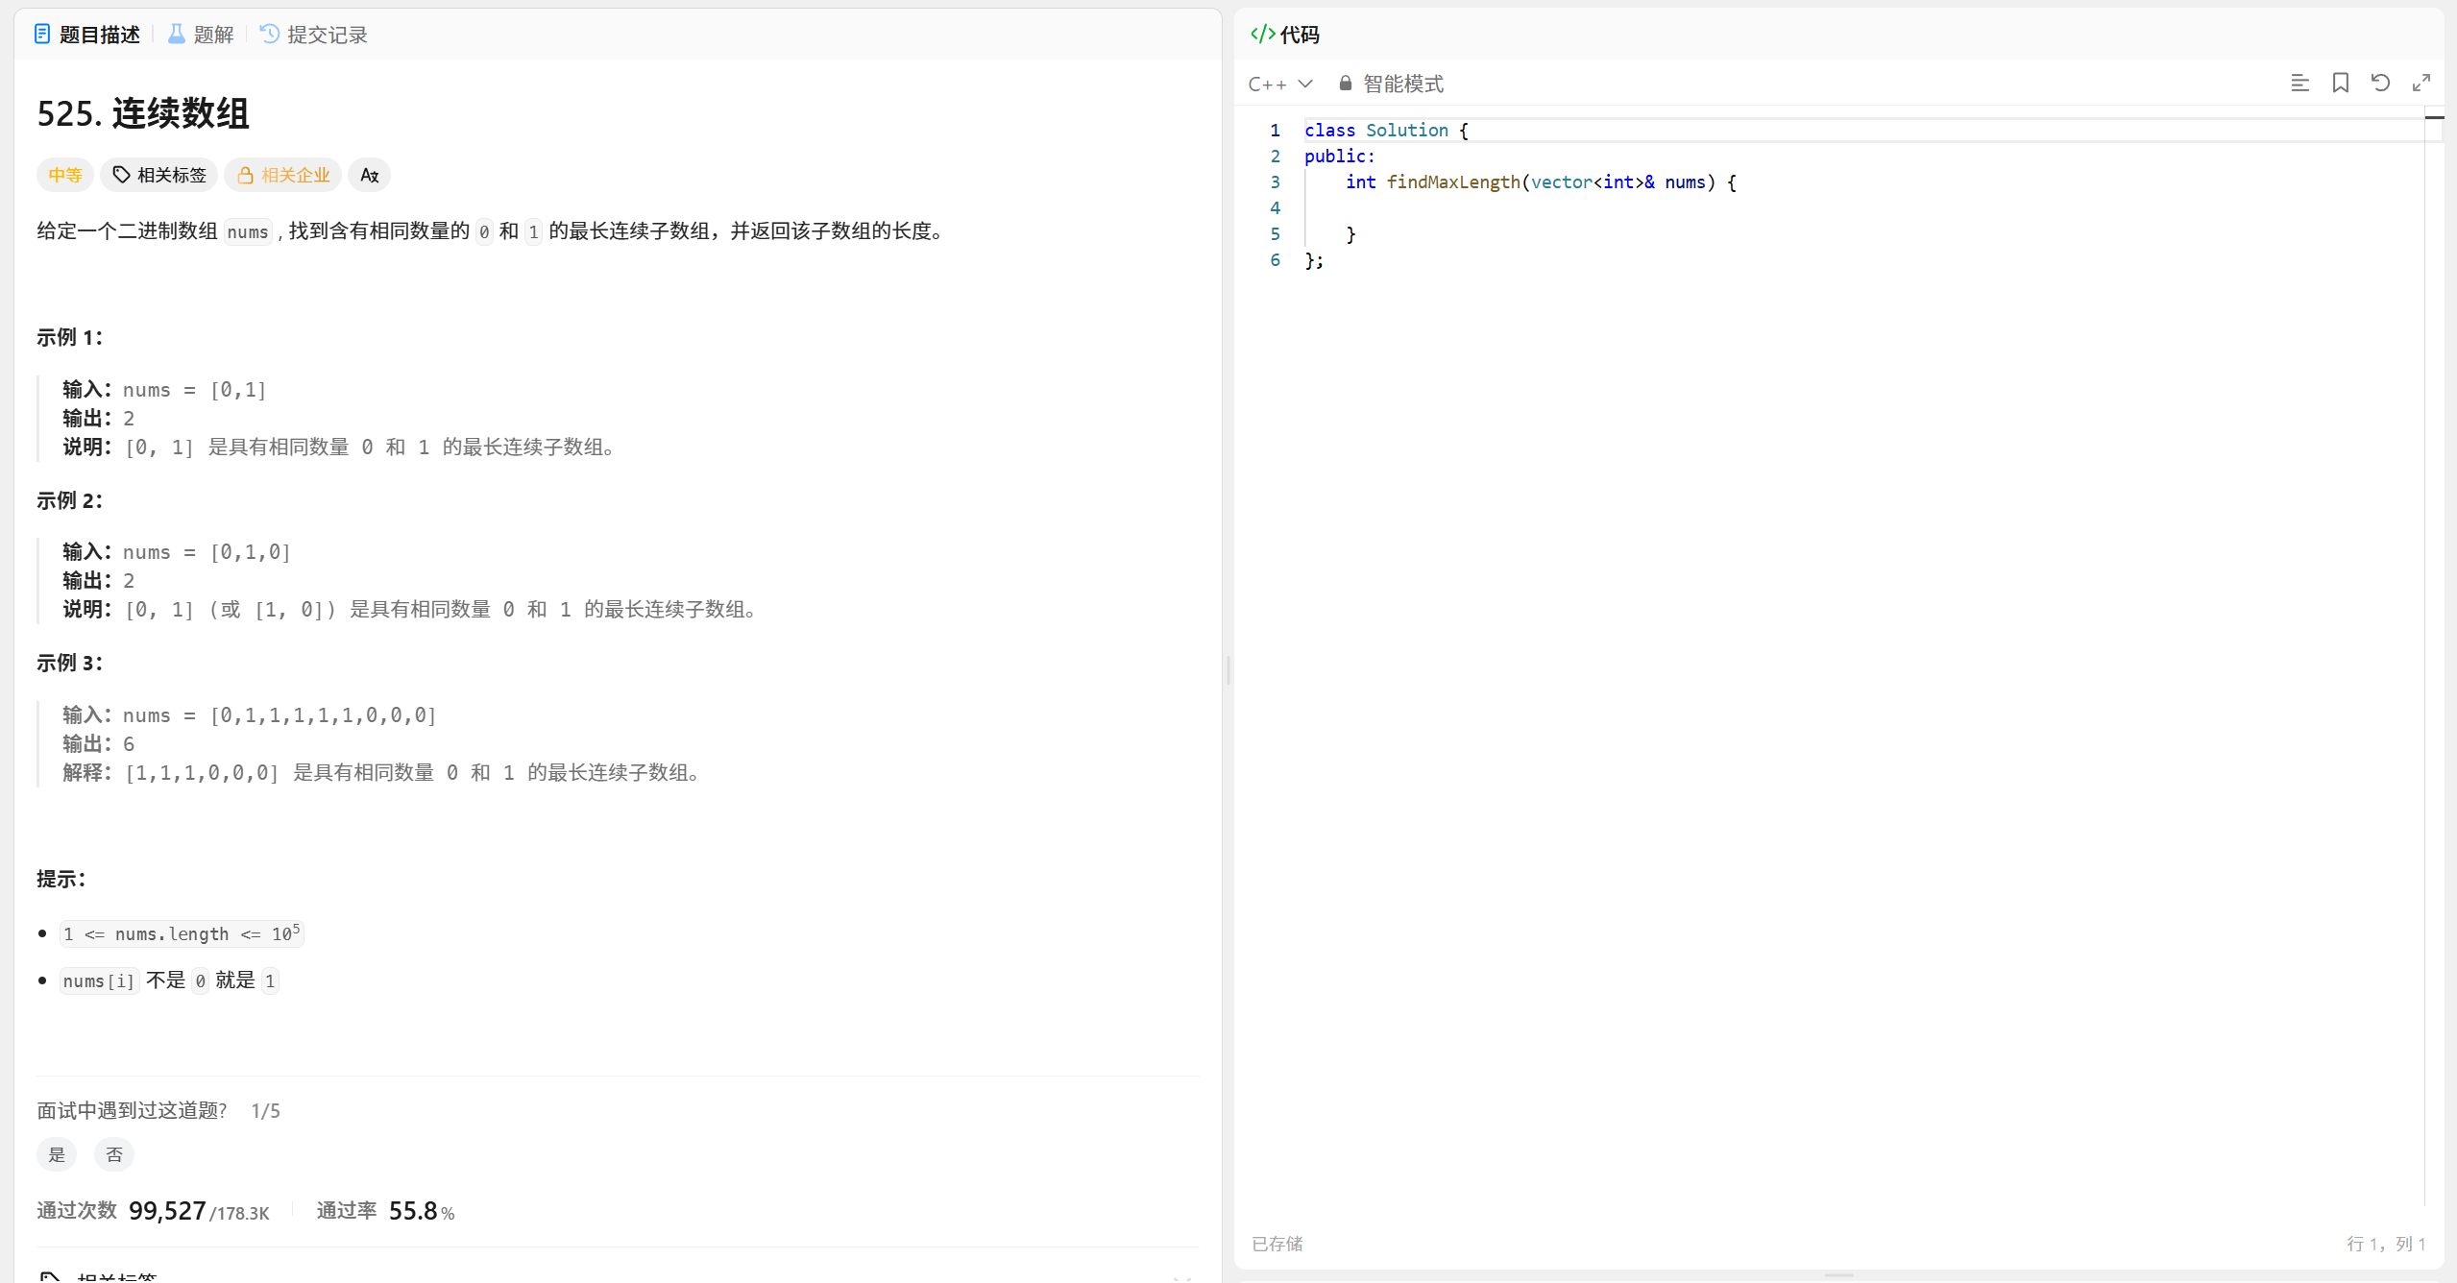
Task: Reset code with the undo arrow icon
Action: pyautogui.click(x=2380, y=84)
